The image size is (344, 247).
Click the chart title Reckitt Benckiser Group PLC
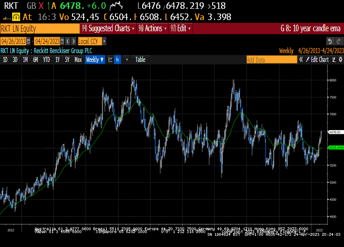click(63, 51)
